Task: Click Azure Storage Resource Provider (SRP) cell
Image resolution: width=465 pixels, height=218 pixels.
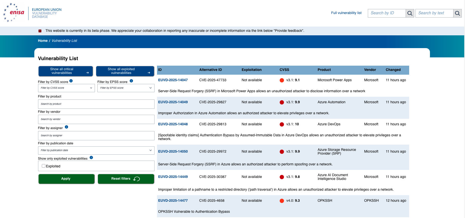Action: pos(337,152)
